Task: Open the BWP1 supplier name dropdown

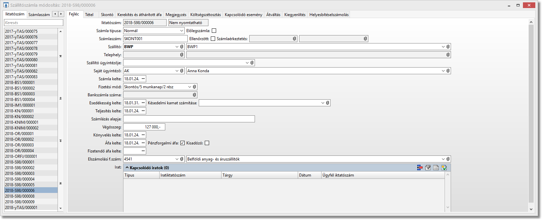Action: [443, 47]
